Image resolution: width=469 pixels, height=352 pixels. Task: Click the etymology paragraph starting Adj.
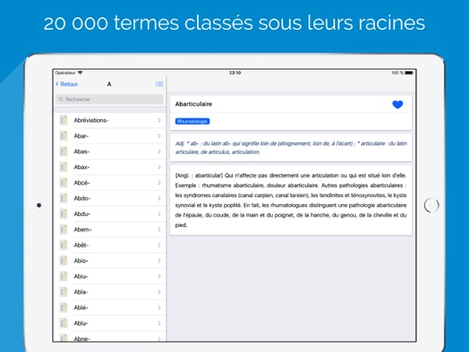pyautogui.click(x=291, y=148)
